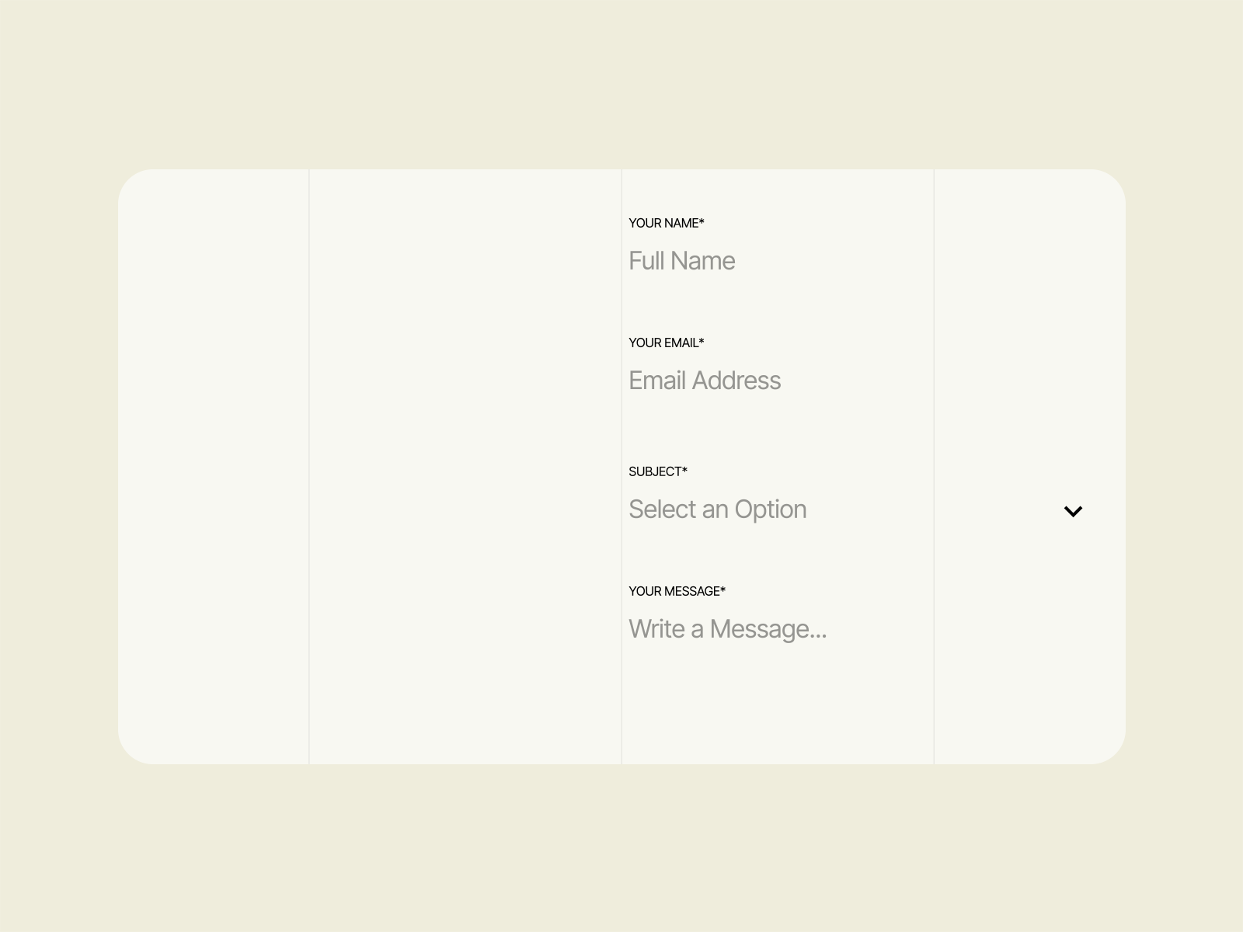Click the down chevron arrow icon
This screenshot has width=1243, height=932.
[1073, 511]
